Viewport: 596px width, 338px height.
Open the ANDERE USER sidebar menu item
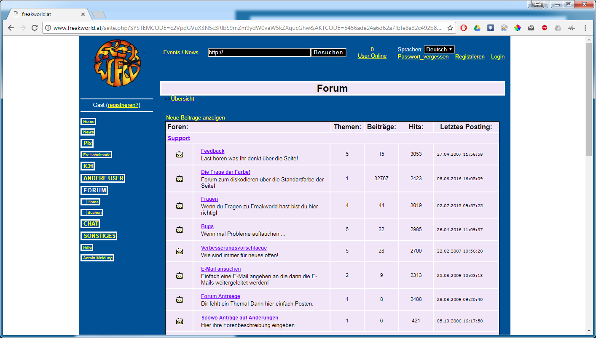pos(103,178)
